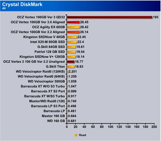Select the Barracuda XT S2 Port label
Image resolution: width=161 pixels, height=141 pixels.
pos(48,91)
